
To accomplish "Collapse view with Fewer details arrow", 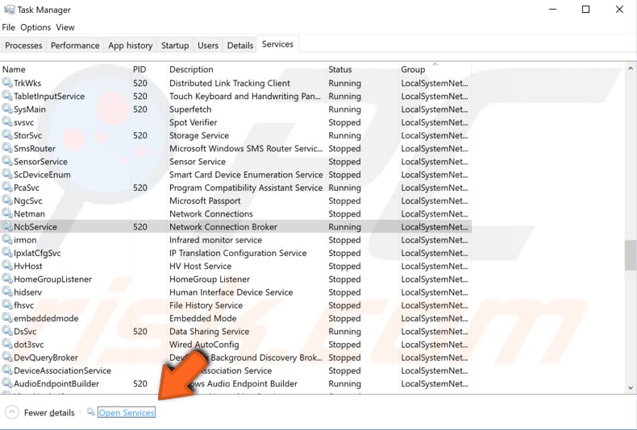I will pyautogui.click(x=12, y=412).
